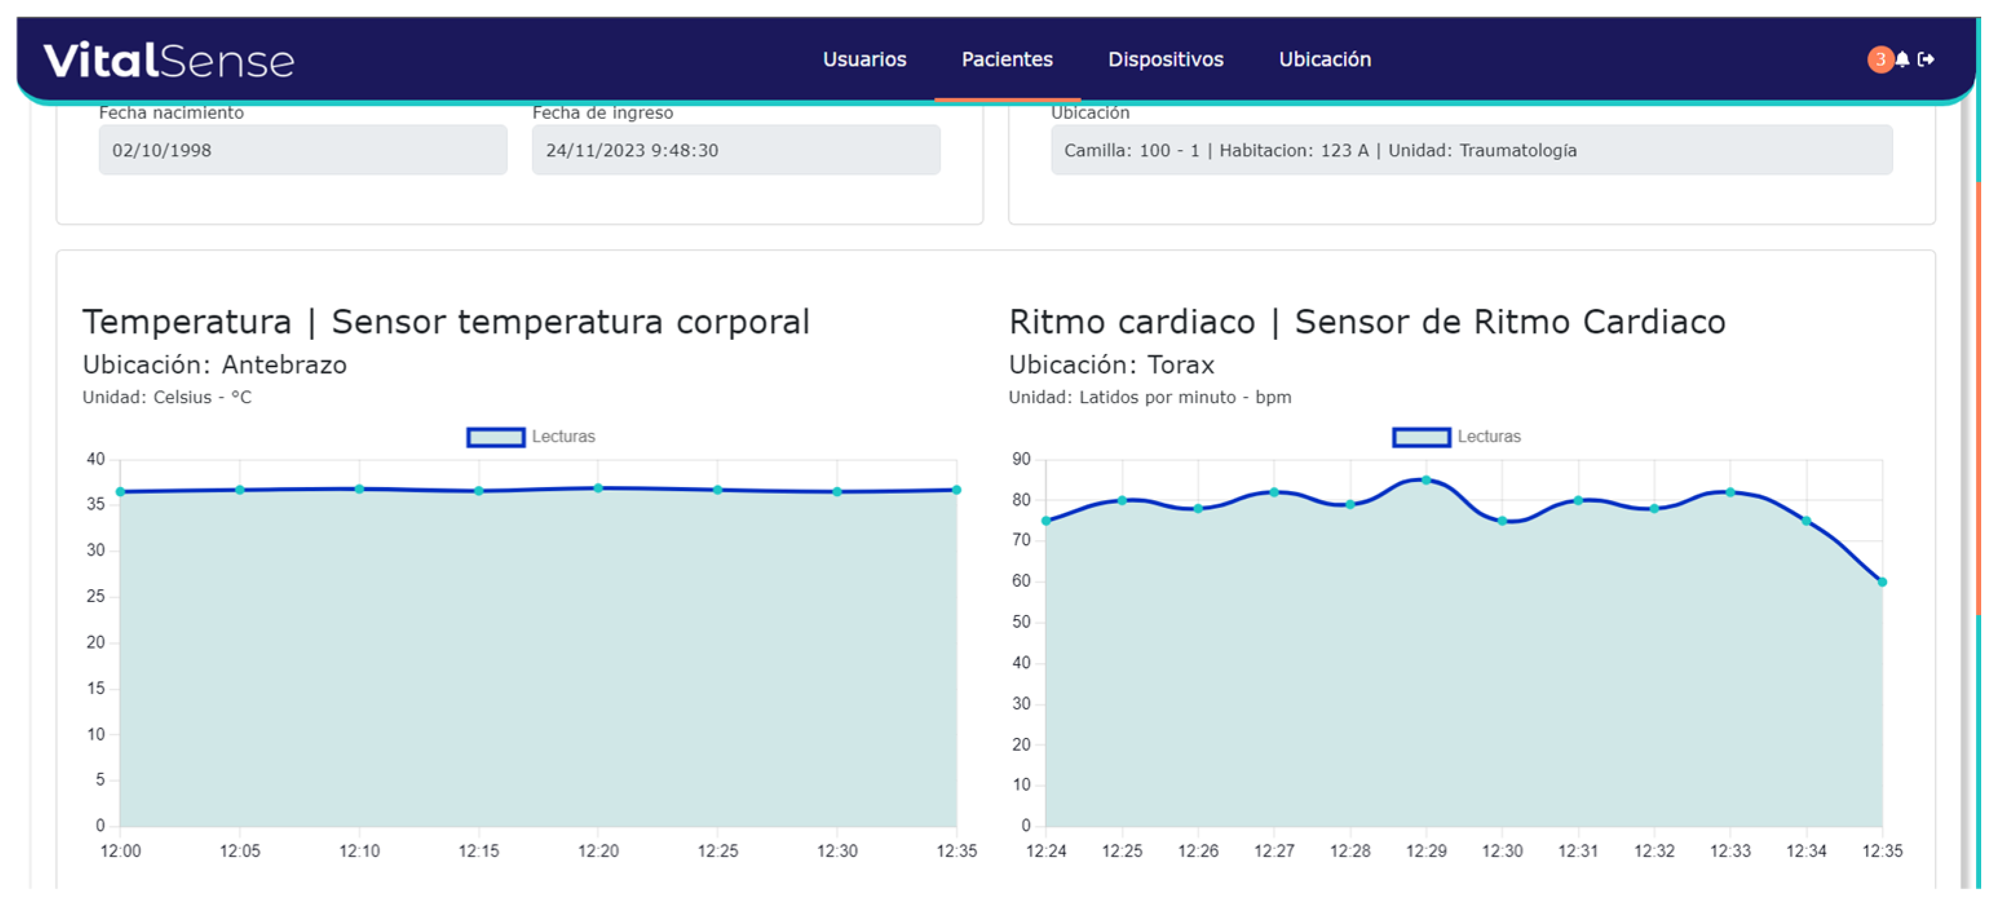This screenshot has height=911, width=1998.
Task: Click the heart rate point at 12:33
Action: (1730, 492)
